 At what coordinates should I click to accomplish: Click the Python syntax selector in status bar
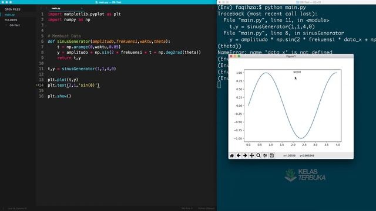coord(206,209)
